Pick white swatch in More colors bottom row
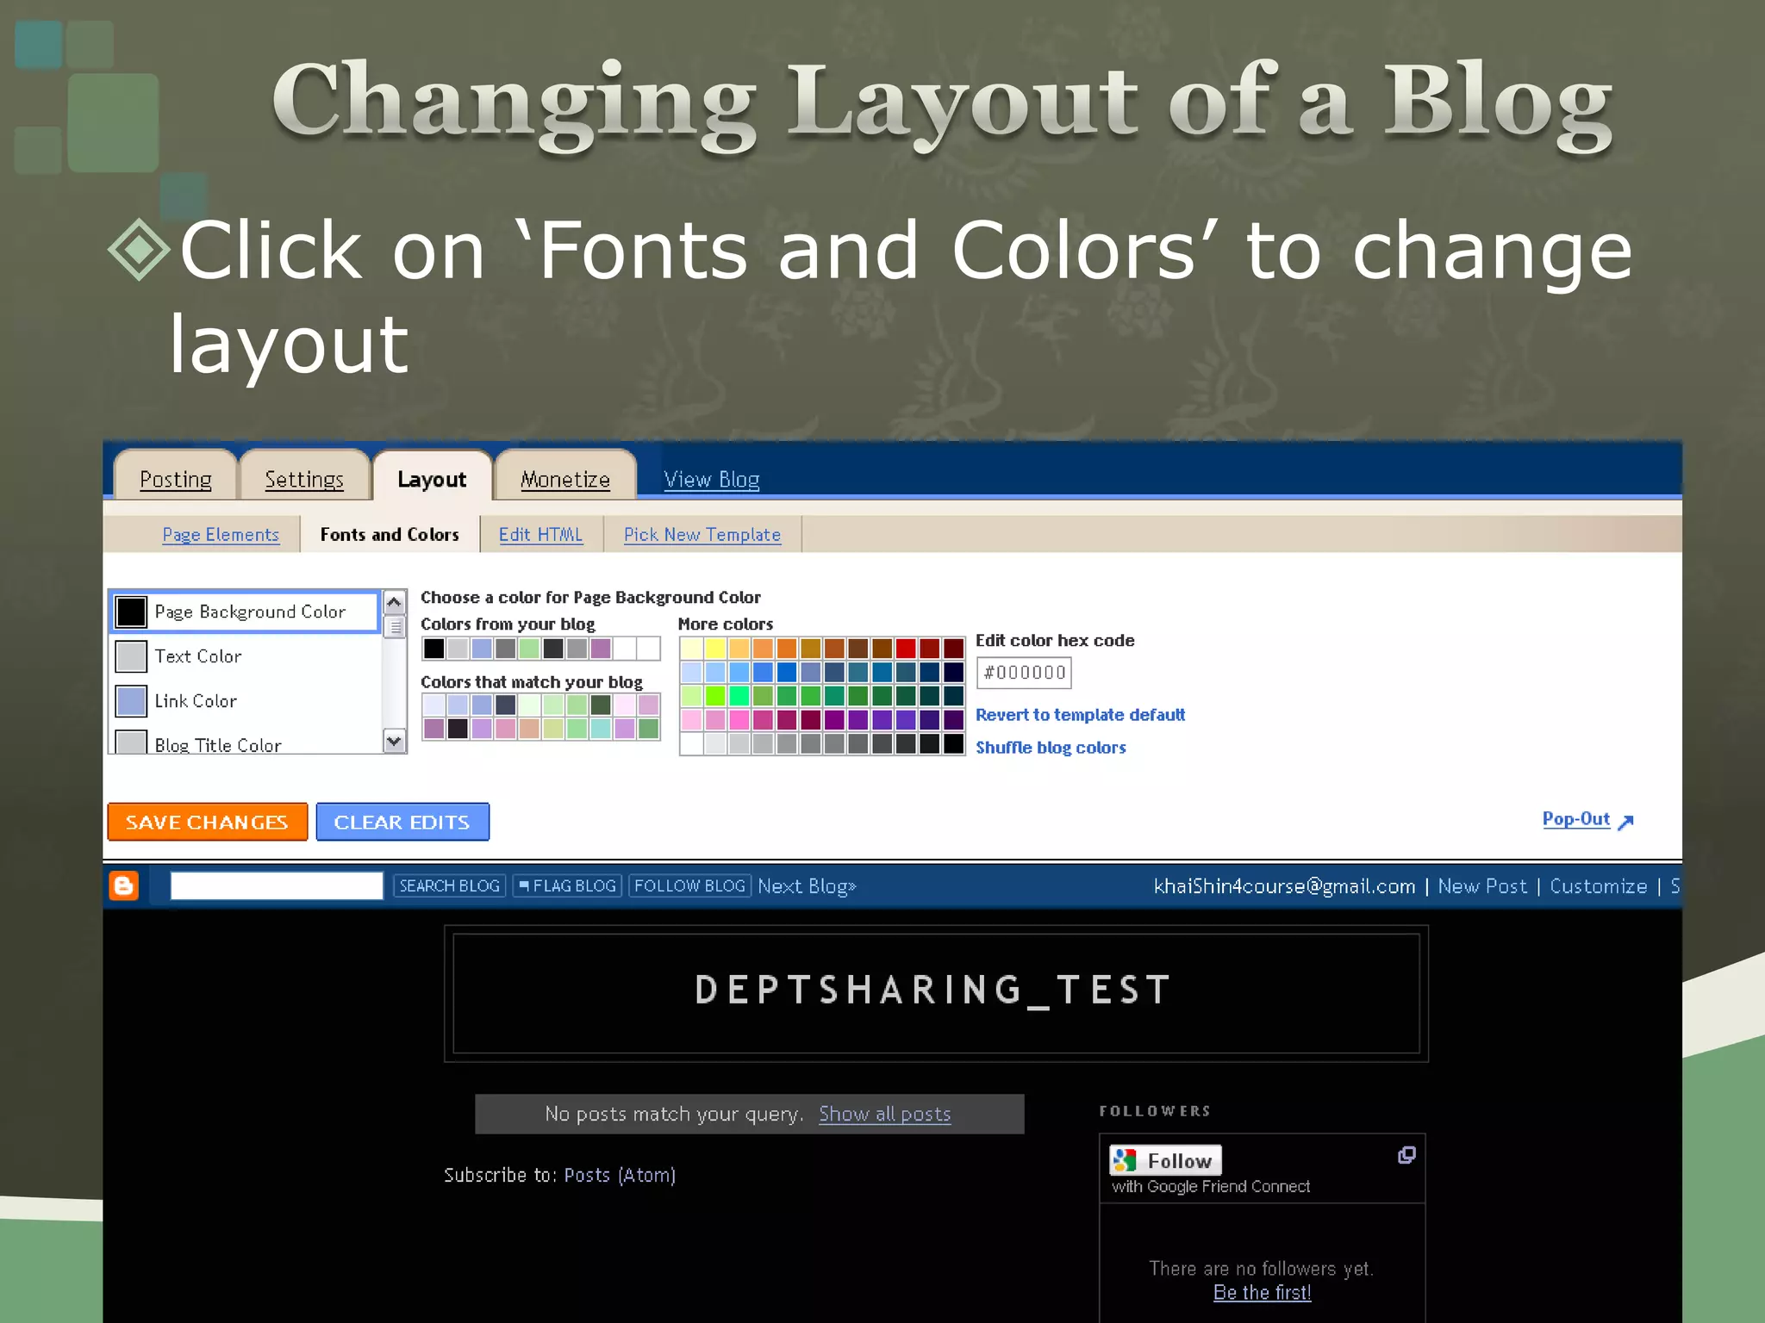Viewport: 1765px width, 1323px height. (691, 743)
